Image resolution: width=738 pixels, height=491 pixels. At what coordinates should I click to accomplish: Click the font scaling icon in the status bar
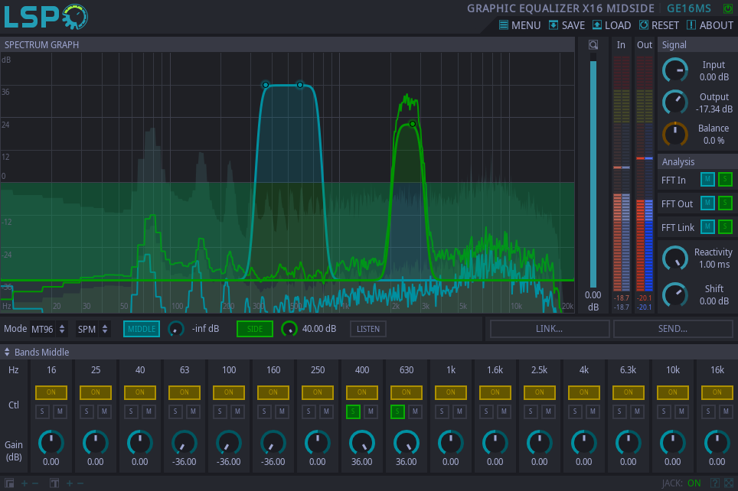click(54, 483)
